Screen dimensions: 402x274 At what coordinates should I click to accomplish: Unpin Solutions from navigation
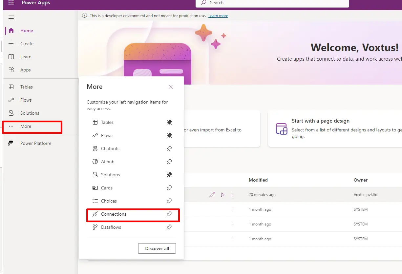[169, 175]
